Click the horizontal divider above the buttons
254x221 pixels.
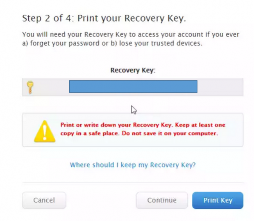[133, 182]
